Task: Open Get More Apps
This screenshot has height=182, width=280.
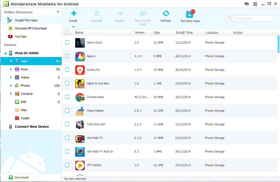Action: [190, 16]
